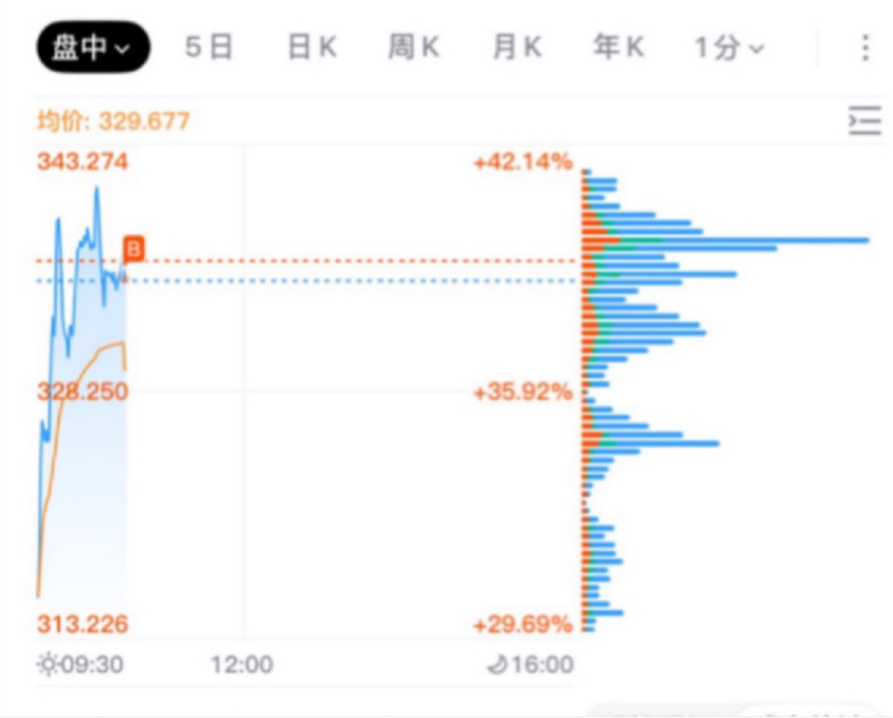The image size is (893, 718).
Task: Click the moon icon next to 16:00
Action: tap(497, 665)
